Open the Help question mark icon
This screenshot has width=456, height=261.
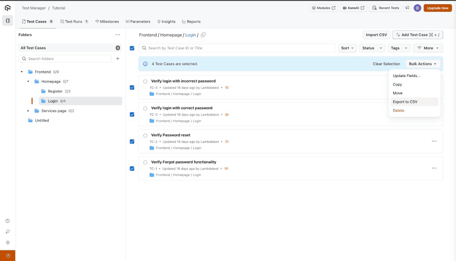click(x=8, y=220)
